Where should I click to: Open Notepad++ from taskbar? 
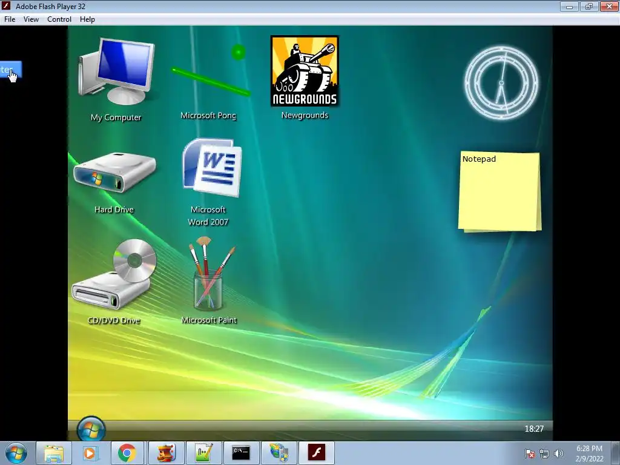pos(203,453)
